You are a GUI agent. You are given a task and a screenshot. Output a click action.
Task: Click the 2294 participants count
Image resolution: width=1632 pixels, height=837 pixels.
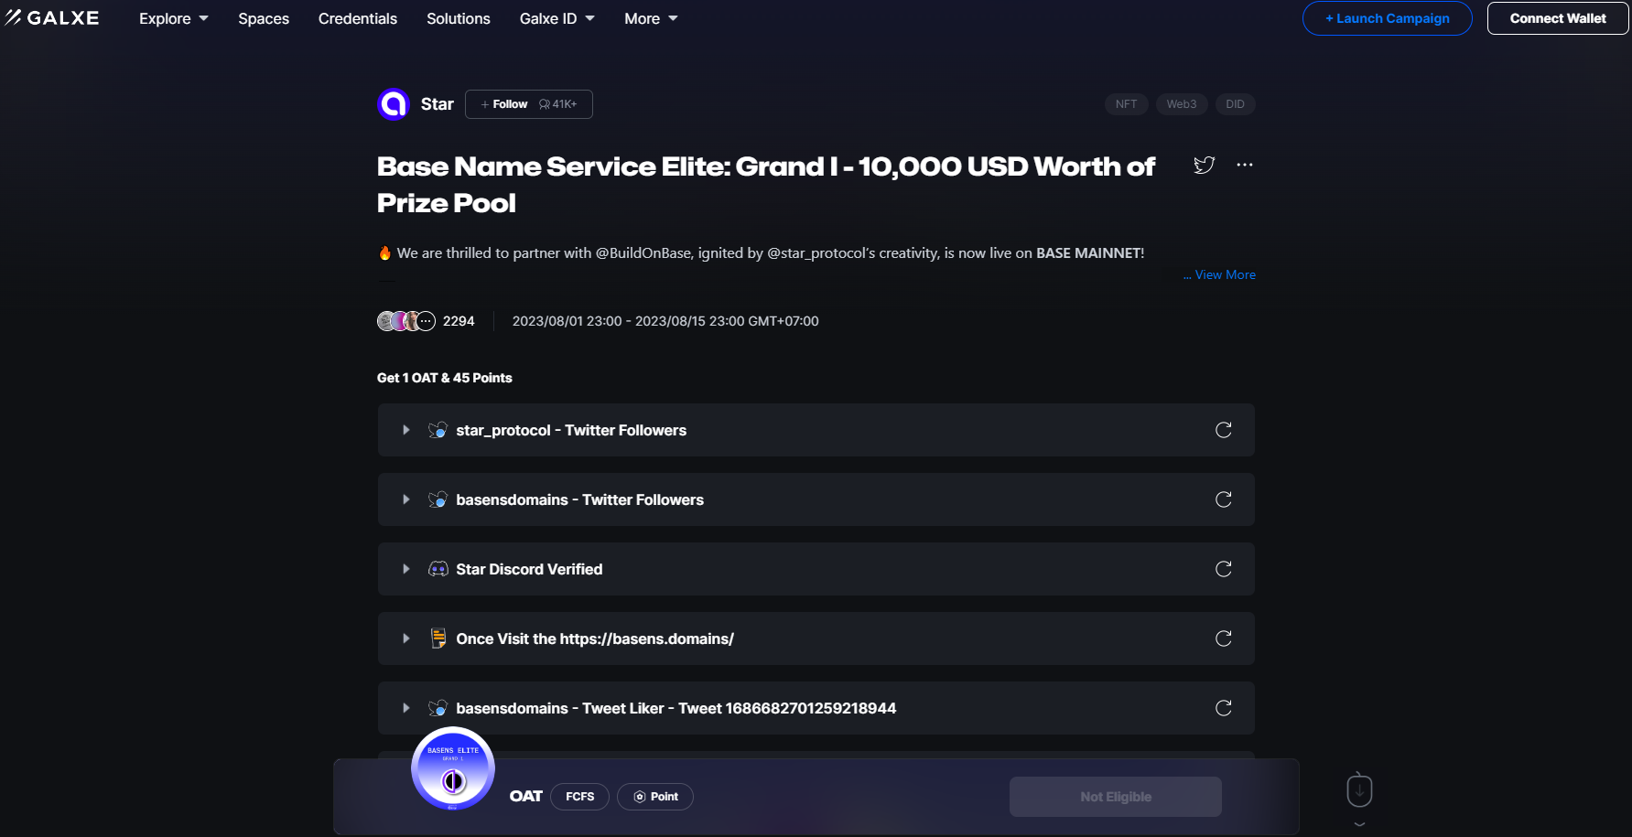pyautogui.click(x=459, y=321)
